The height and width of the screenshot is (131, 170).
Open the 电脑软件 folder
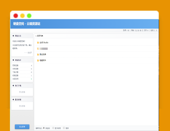pos(43,61)
